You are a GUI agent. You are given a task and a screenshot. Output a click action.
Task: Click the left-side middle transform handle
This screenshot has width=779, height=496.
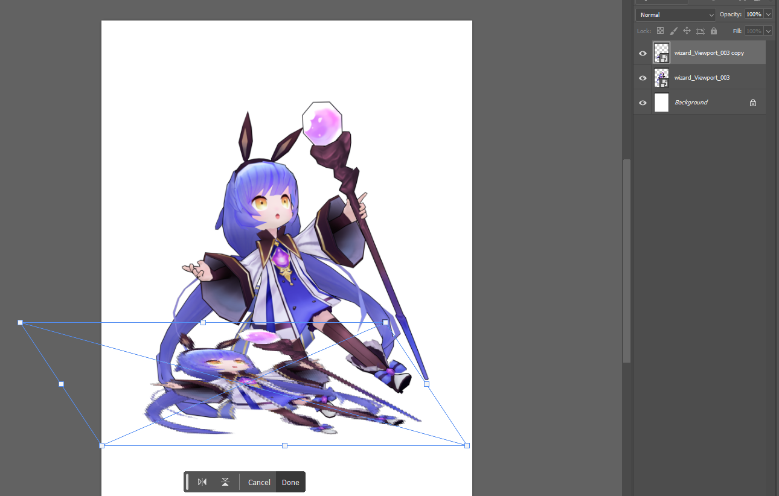(x=61, y=384)
